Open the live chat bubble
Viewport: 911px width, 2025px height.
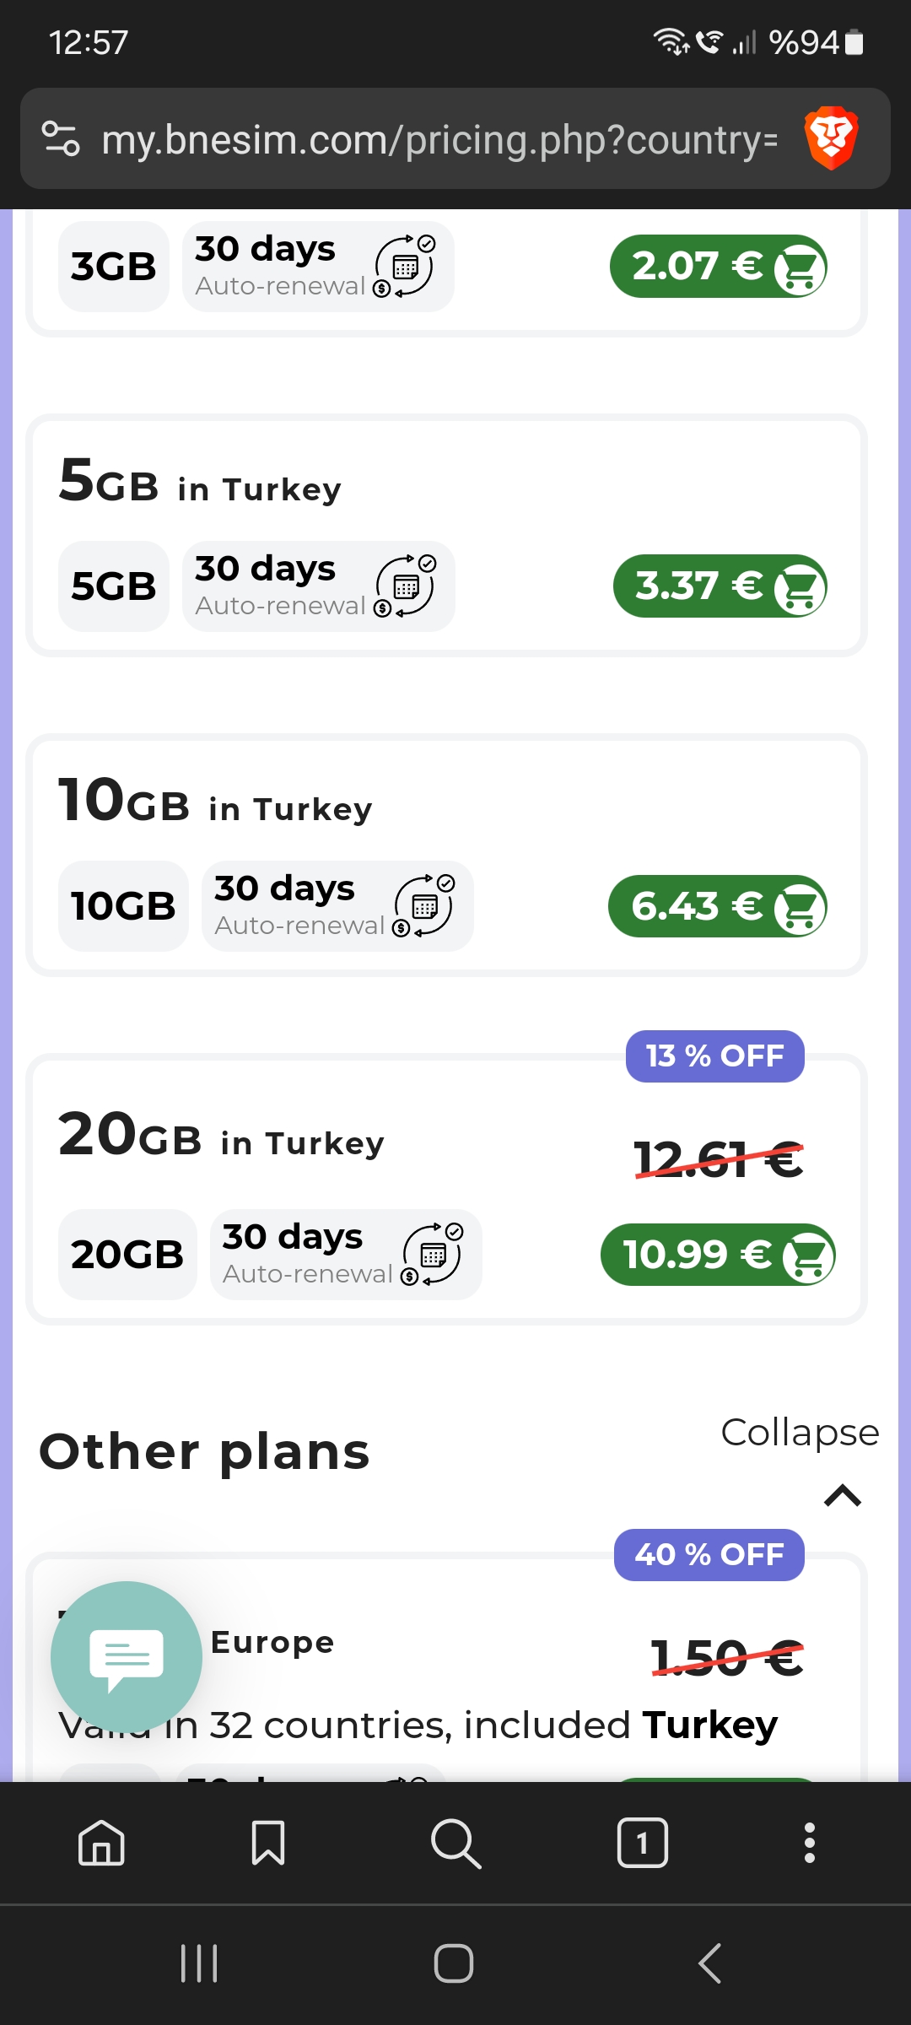[x=127, y=1657]
